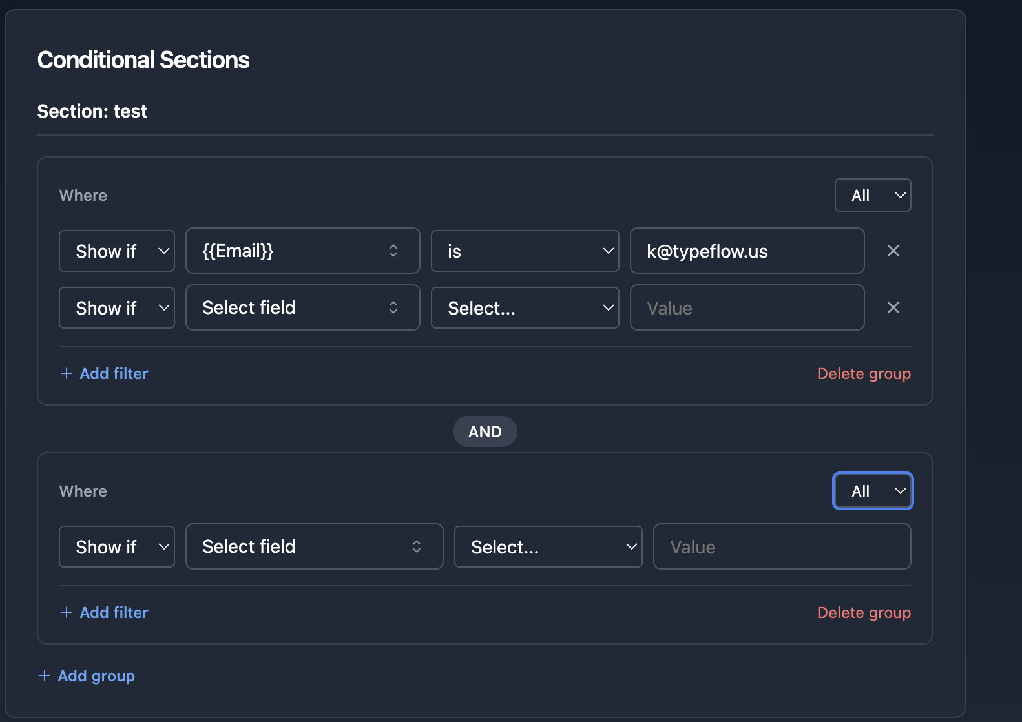Toggle the AND group connector
This screenshot has width=1022, height=722.
485,431
